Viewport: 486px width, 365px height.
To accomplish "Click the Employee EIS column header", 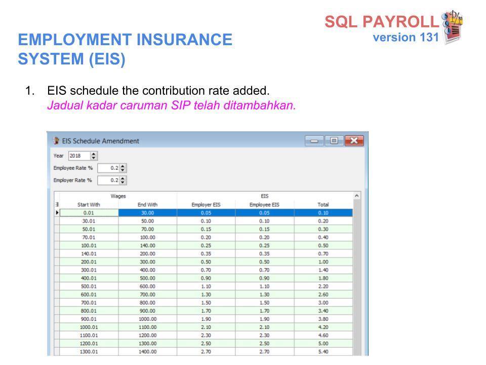I will pos(264,204).
